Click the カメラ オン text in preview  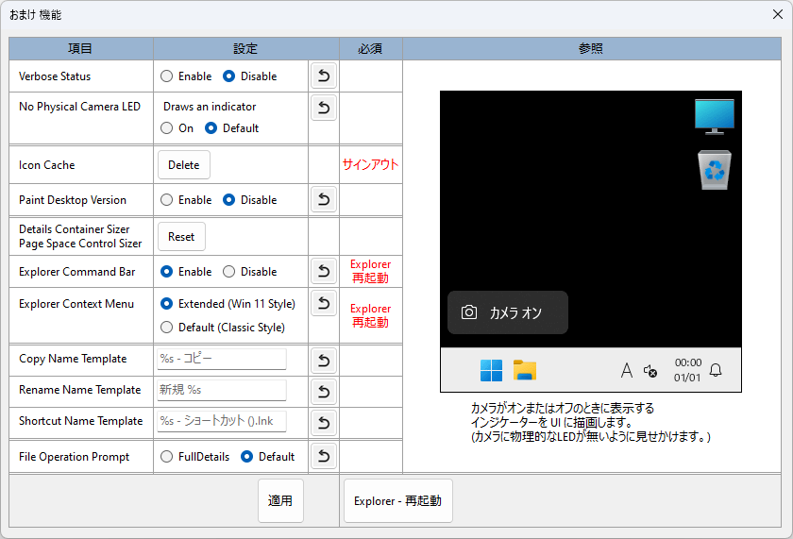[515, 313]
